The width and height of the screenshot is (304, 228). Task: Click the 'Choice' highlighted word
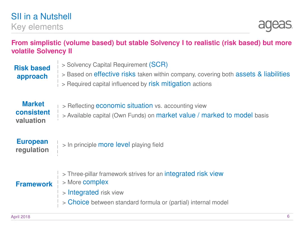tap(78, 202)
